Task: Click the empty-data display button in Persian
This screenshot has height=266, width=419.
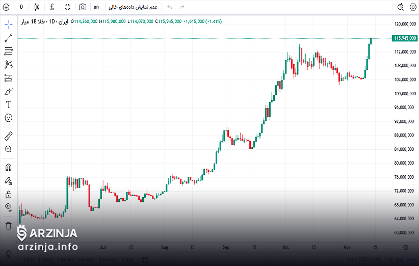Action: click(134, 7)
